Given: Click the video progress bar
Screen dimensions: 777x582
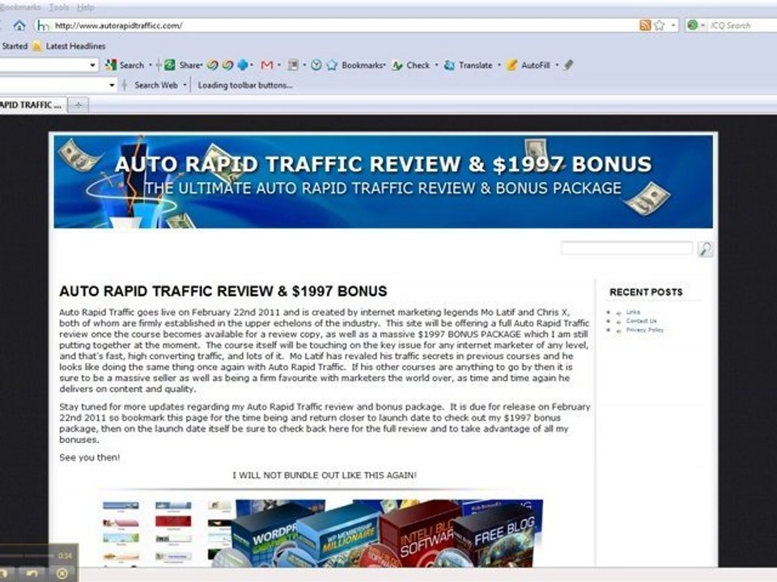Looking at the screenshot, I should coord(28,556).
